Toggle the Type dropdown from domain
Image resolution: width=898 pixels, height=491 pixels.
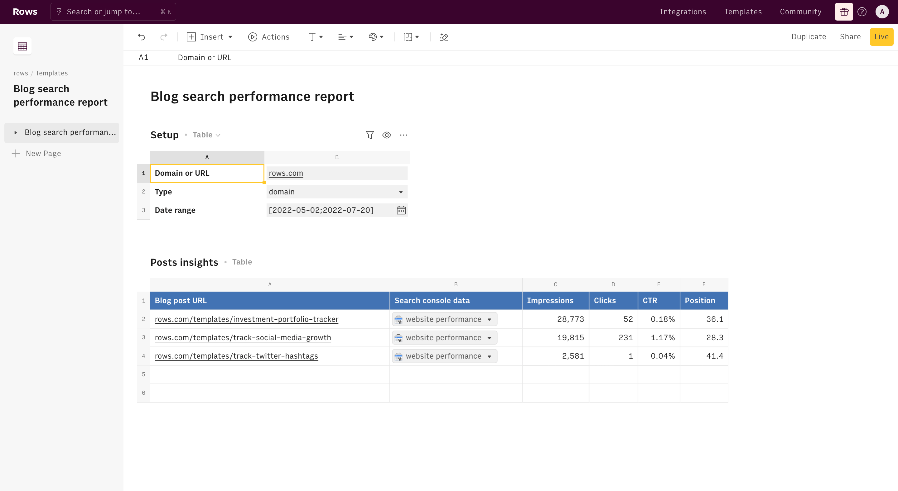401,192
